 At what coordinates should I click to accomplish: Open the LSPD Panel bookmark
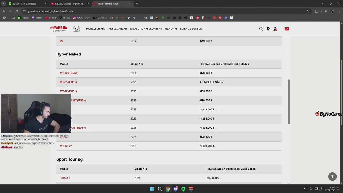pyautogui.click(x=100, y=18)
